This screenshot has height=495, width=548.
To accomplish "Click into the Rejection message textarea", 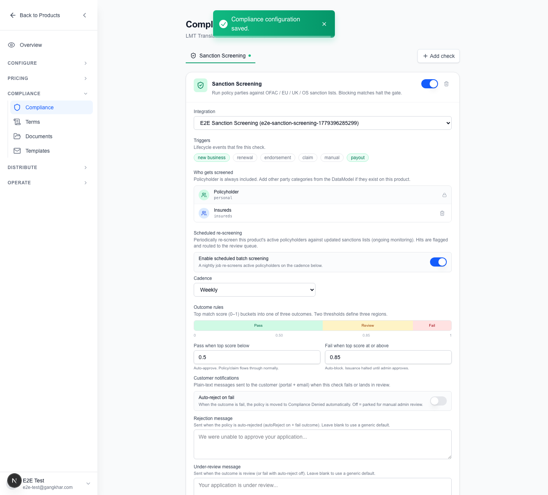I will [323, 444].
